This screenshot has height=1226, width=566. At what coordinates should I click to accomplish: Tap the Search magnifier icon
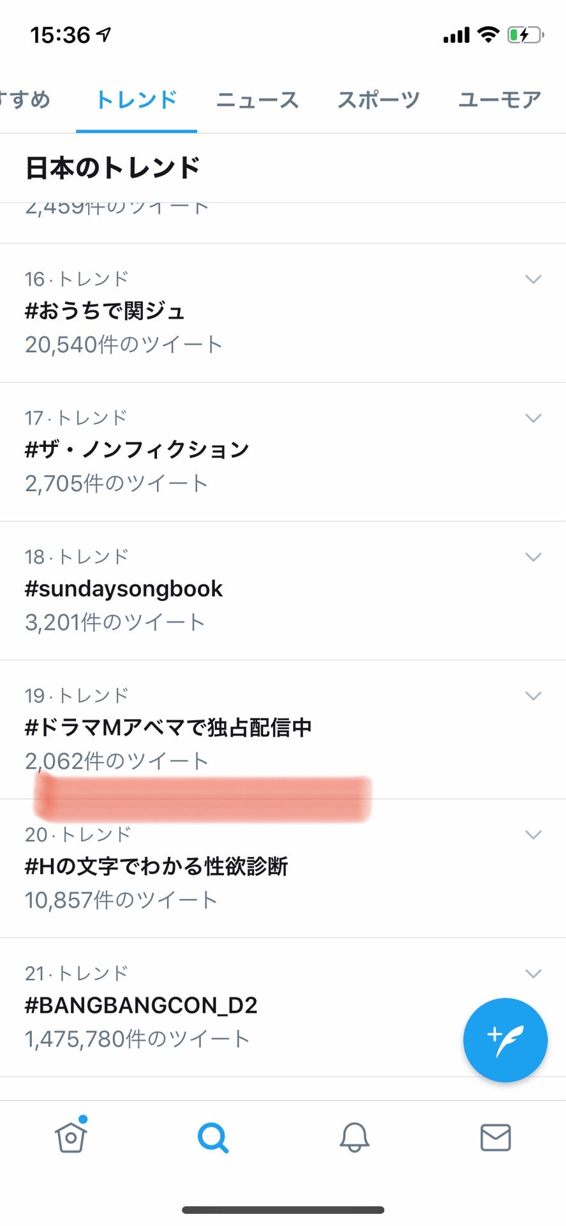tap(212, 1137)
